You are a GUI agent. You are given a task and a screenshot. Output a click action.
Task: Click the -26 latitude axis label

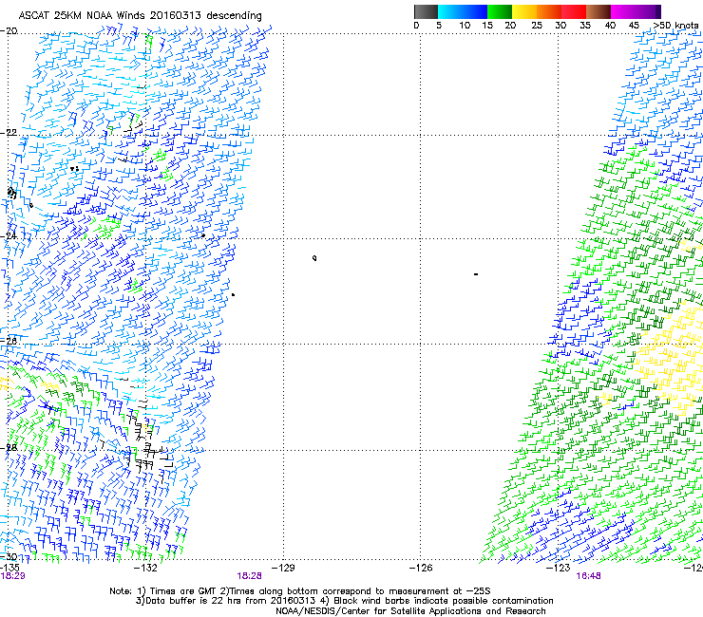[9, 341]
